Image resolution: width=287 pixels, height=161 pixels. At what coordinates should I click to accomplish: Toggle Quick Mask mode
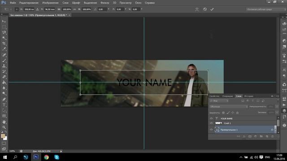point(4,144)
